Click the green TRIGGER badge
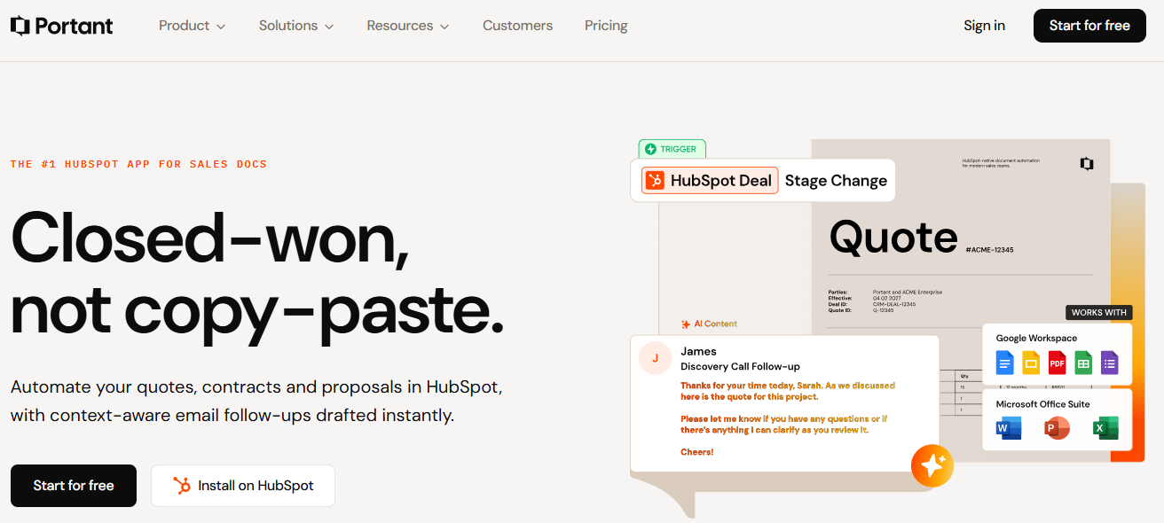The height and width of the screenshot is (523, 1164). [x=672, y=149]
